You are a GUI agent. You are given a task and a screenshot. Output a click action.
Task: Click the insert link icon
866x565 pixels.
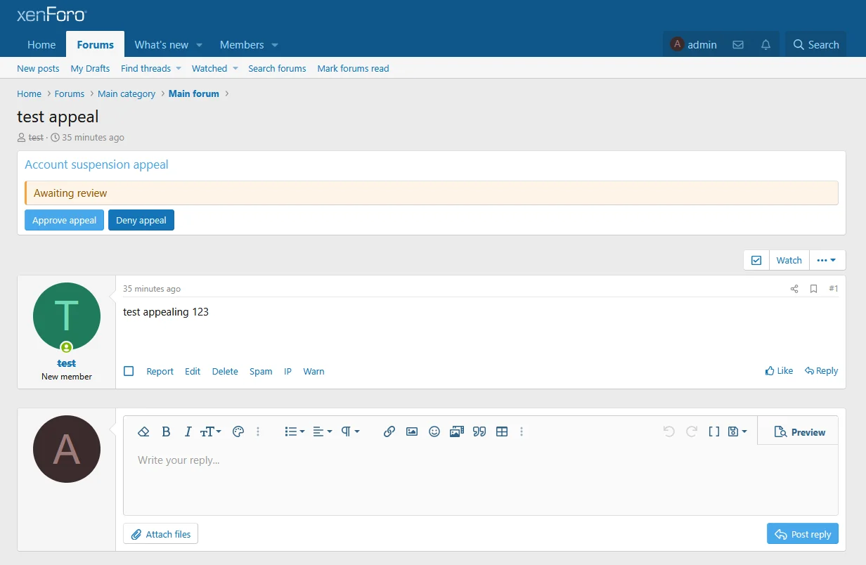389,431
